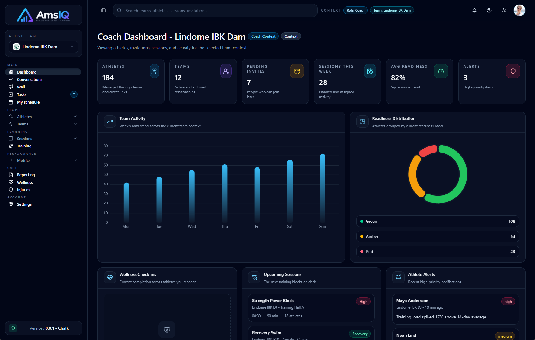This screenshot has width=535, height=340.
Task: Click the Version: 0.0.1 - Chalk label
Action: point(49,328)
